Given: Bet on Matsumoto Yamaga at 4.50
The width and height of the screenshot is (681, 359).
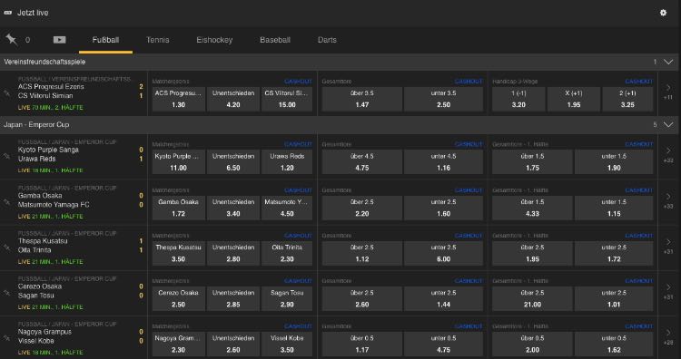Looking at the screenshot, I should point(287,208).
